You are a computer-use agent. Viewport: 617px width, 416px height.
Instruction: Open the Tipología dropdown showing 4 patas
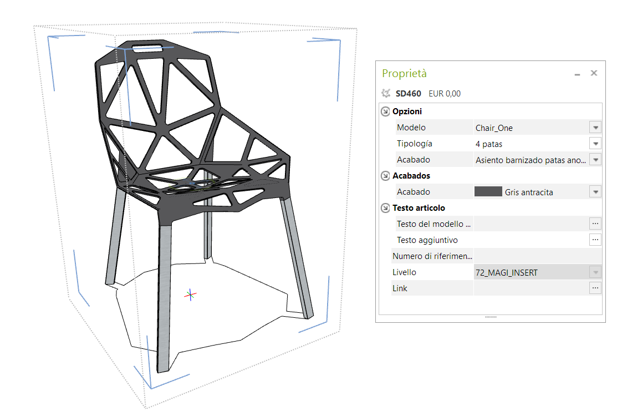[x=595, y=144]
